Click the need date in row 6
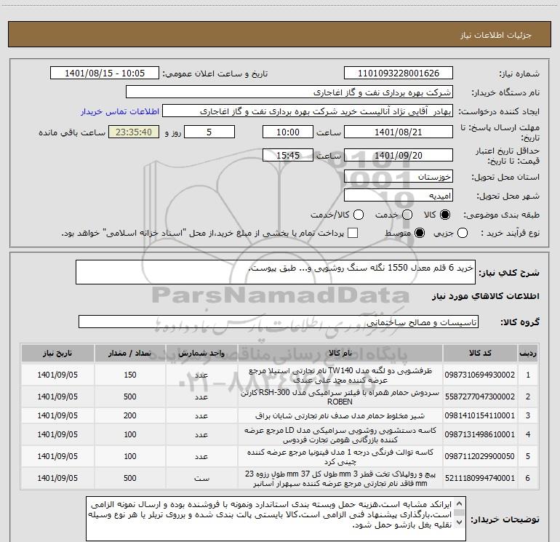 (57, 478)
